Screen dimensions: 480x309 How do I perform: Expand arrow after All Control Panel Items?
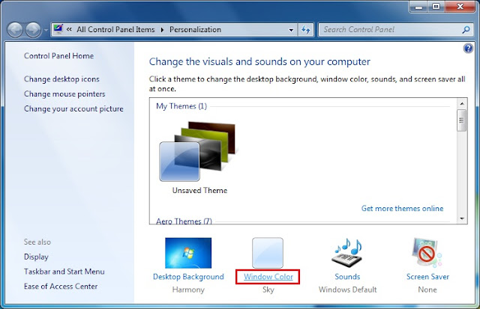coord(162,30)
